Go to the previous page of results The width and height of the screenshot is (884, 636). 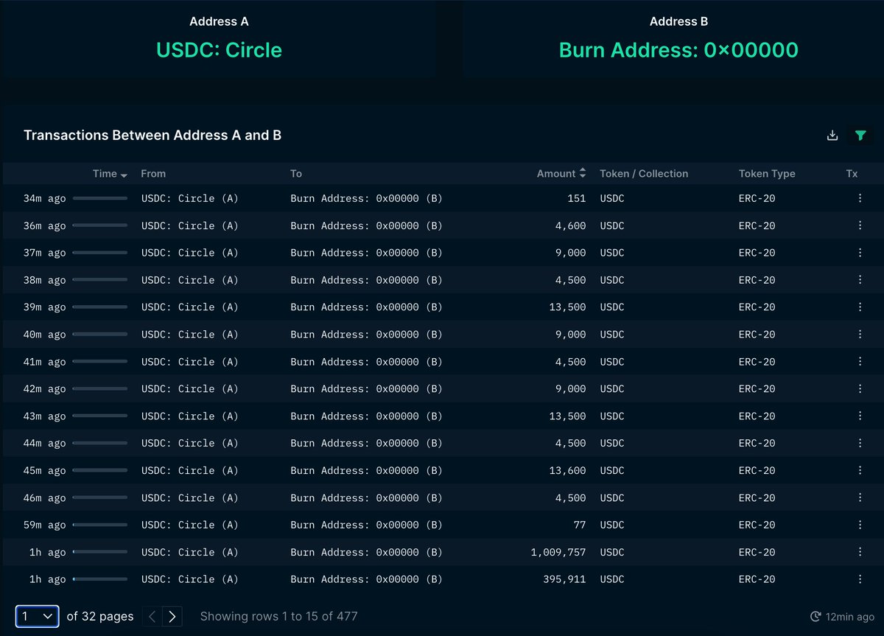[x=152, y=616]
